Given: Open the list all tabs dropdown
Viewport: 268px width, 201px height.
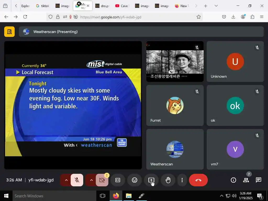Looking at the screenshot, I should point(216,6).
